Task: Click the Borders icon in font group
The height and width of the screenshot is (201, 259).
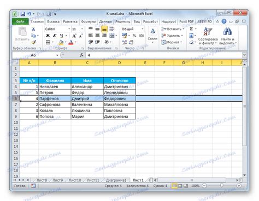Action: tap(48, 42)
